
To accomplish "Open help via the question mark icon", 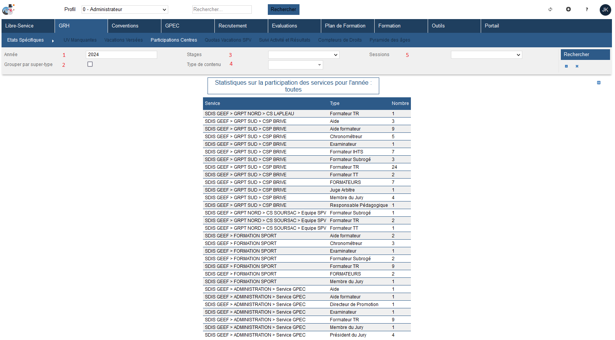I will click(x=587, y=10).
